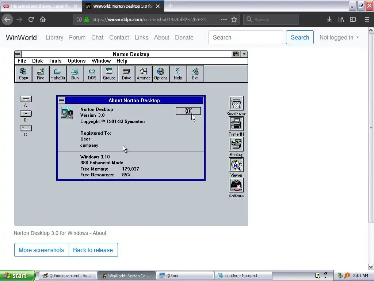The image size is (374, 281).
Task: Open the Contact link in the navigation
Action: click(x=119, y=38)
